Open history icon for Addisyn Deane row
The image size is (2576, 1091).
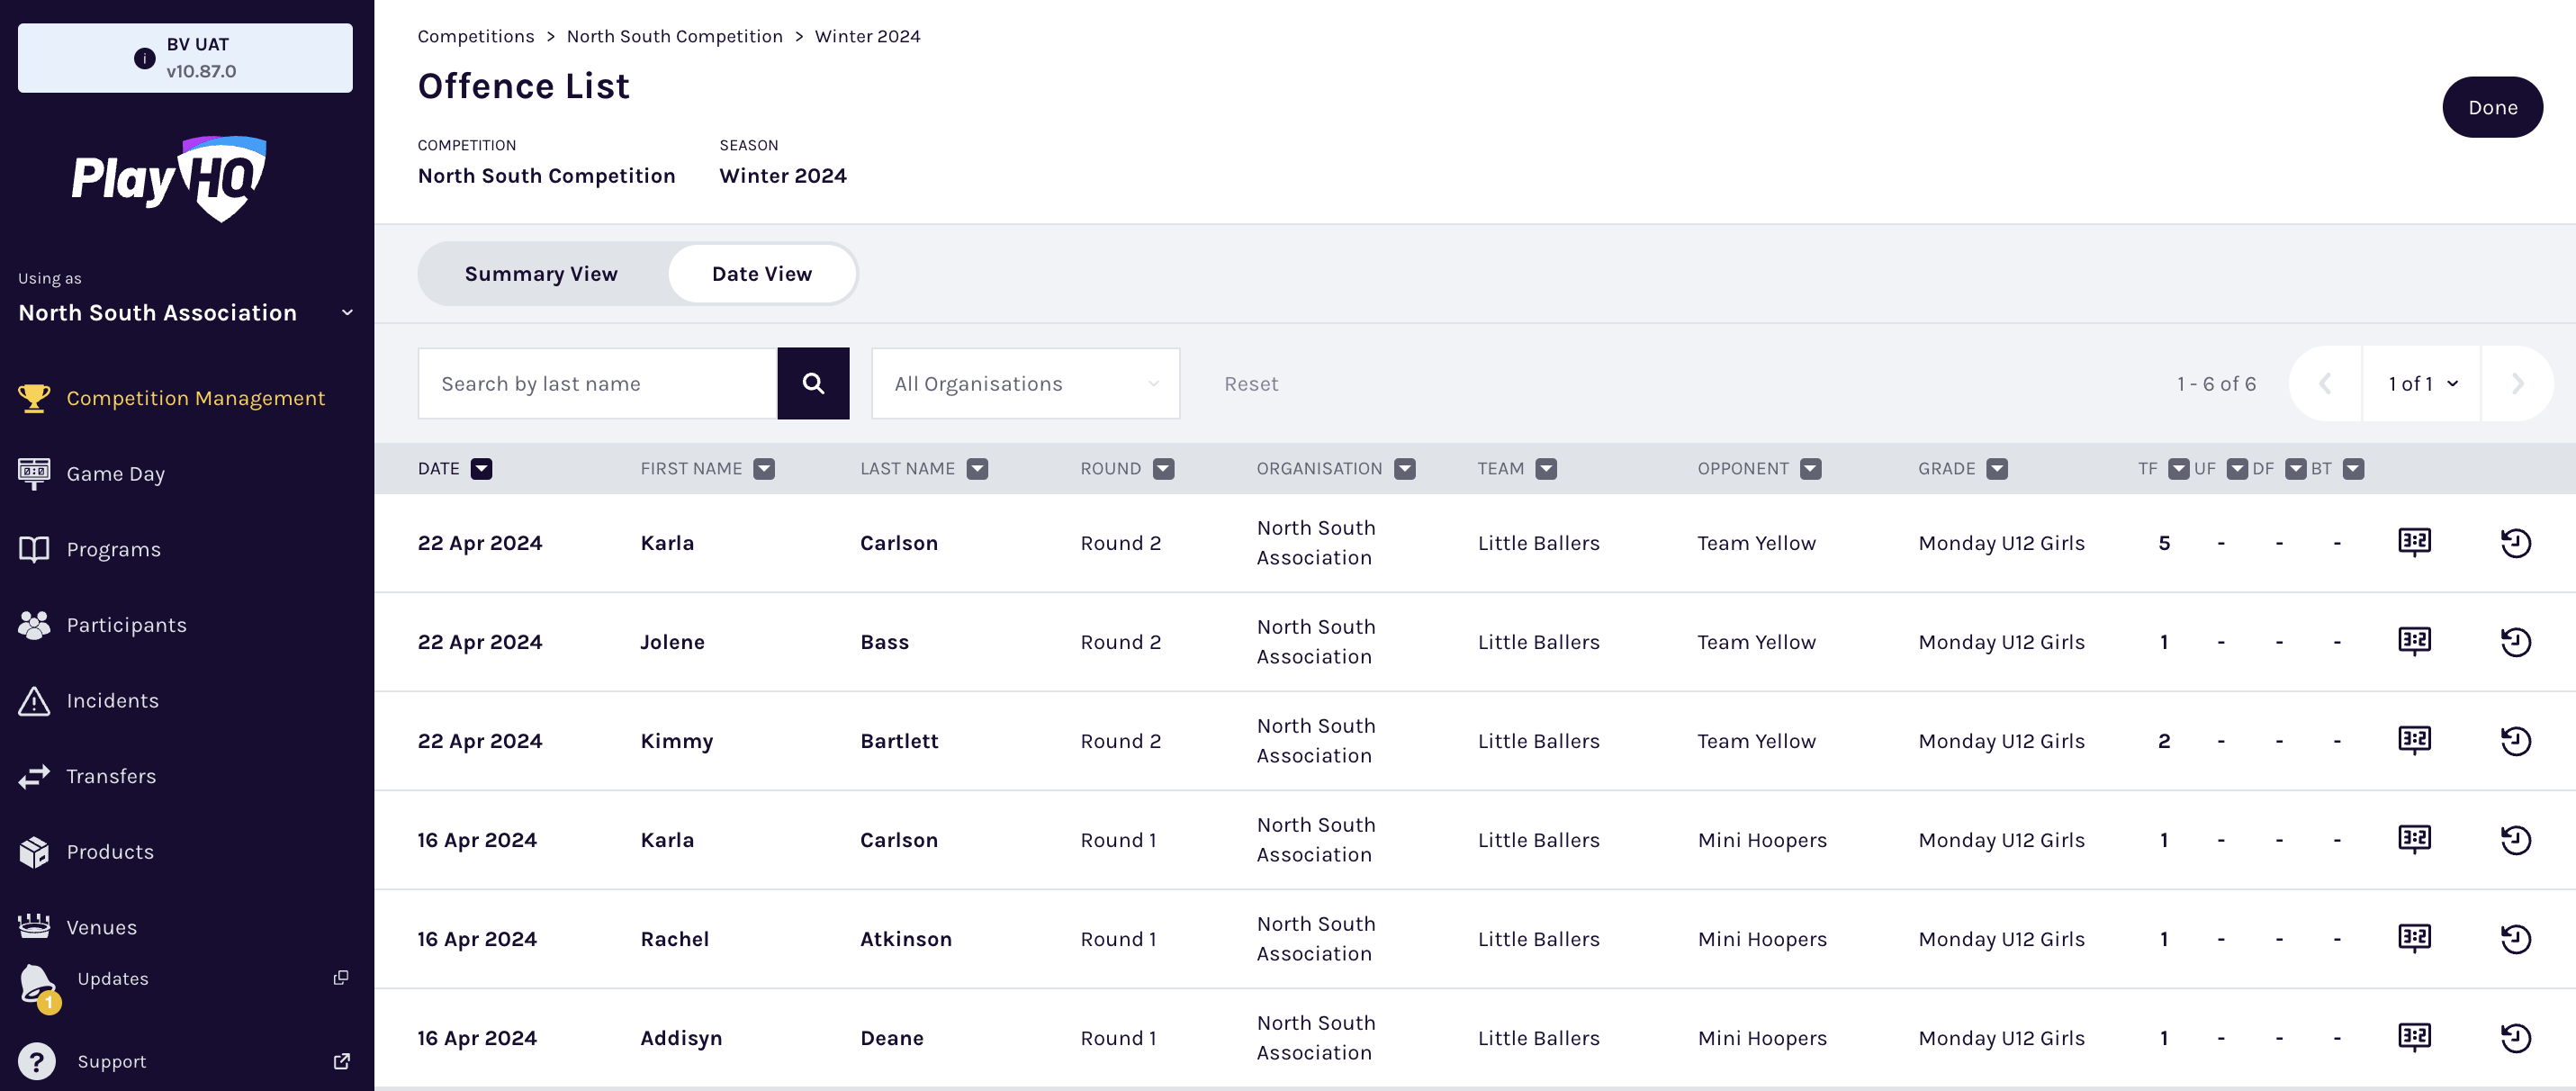(x=2515, y=1037)
